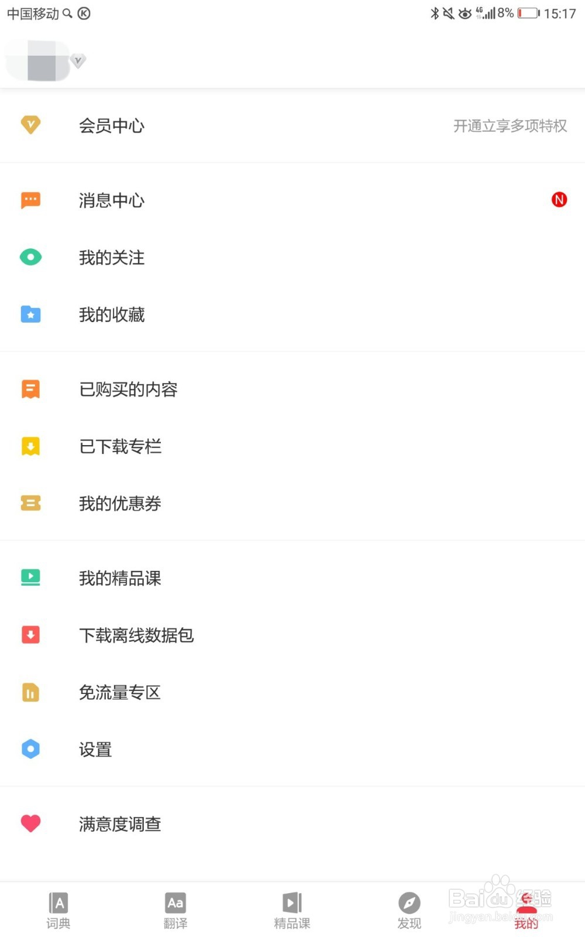Tap the red N notification badge

point(559,200)
